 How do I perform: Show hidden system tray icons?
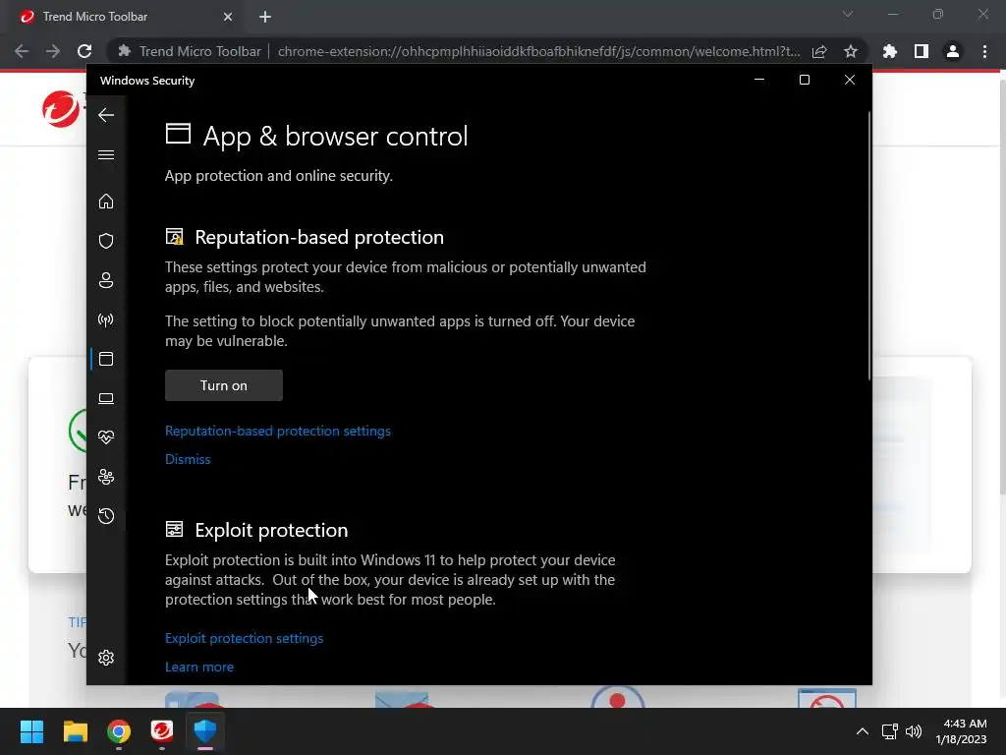tap(863, 731)
